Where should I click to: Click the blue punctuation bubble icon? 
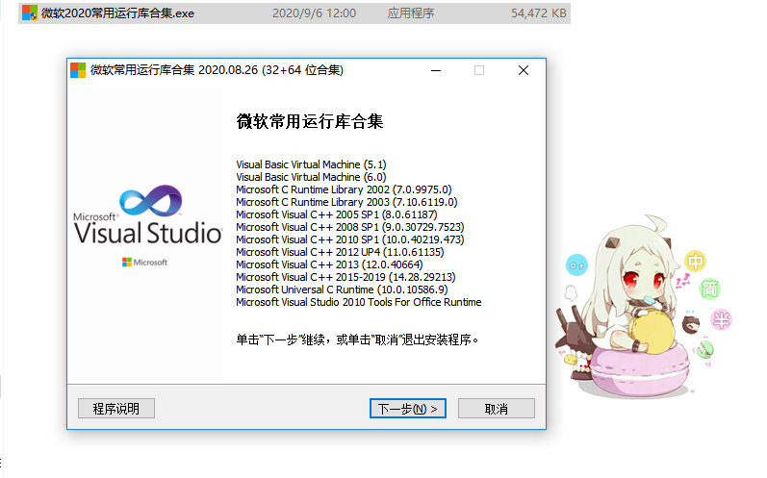pyautogui.click(x=576, y=262)
